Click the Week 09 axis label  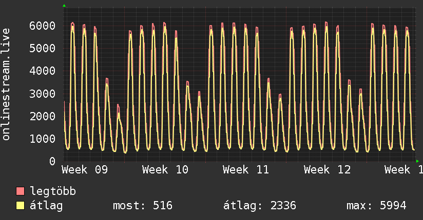(85, 170)
